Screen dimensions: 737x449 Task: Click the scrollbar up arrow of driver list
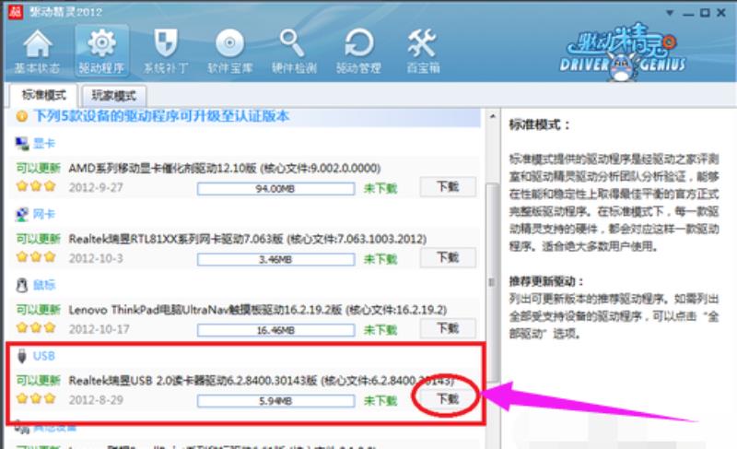(492, 116)
